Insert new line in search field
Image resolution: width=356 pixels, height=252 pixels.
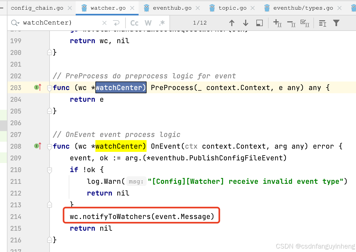[116, 23]
